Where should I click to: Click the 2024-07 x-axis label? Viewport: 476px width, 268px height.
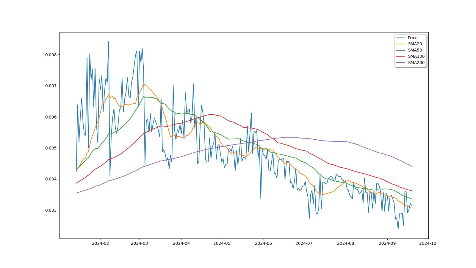tap(304, 243)
